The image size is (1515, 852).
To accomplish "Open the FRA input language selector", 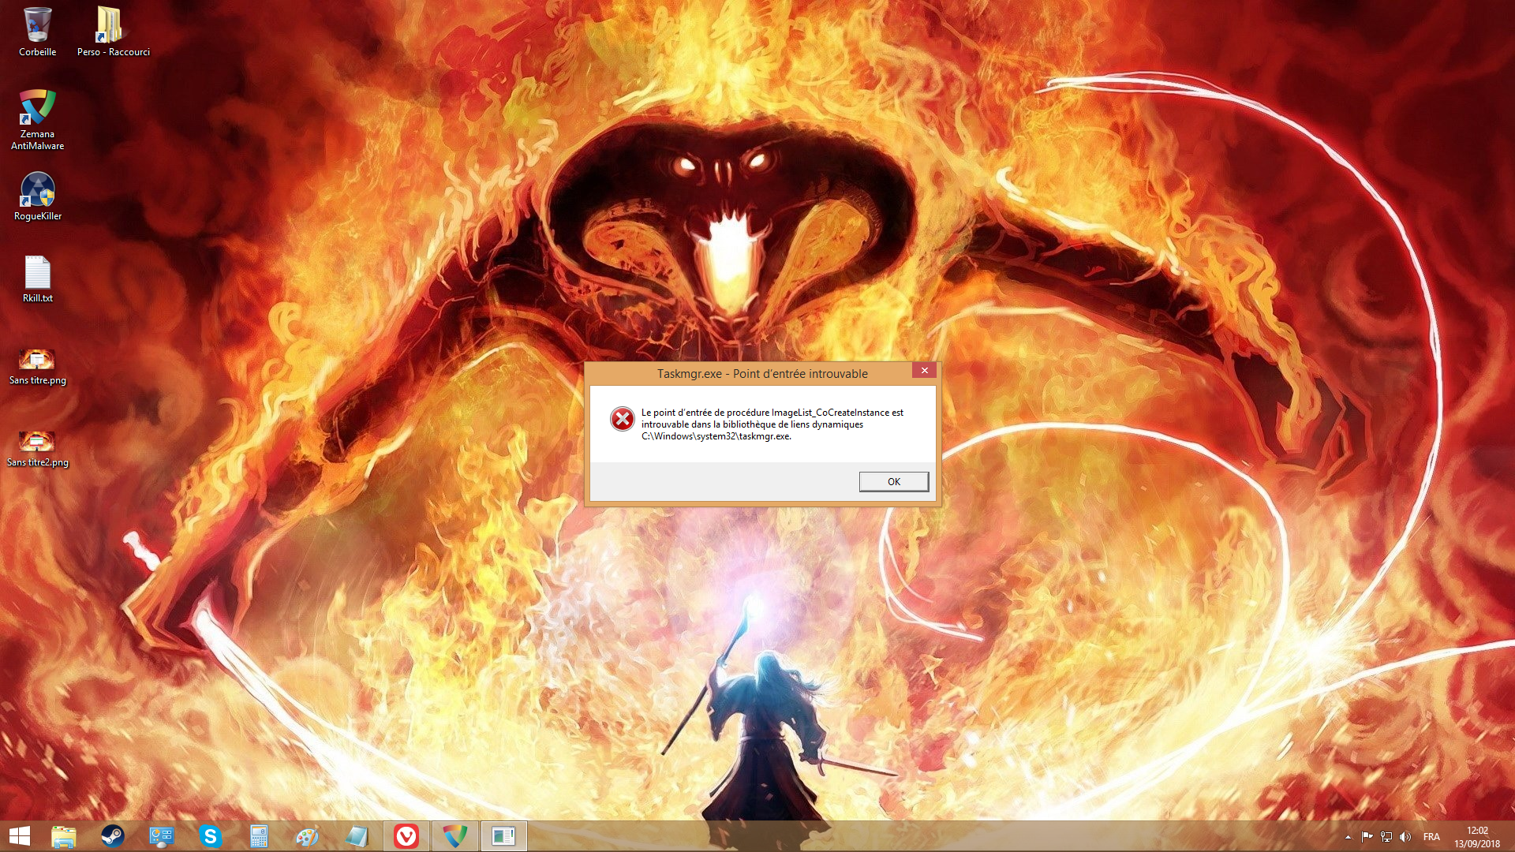I will click(x=1431, y=837).
